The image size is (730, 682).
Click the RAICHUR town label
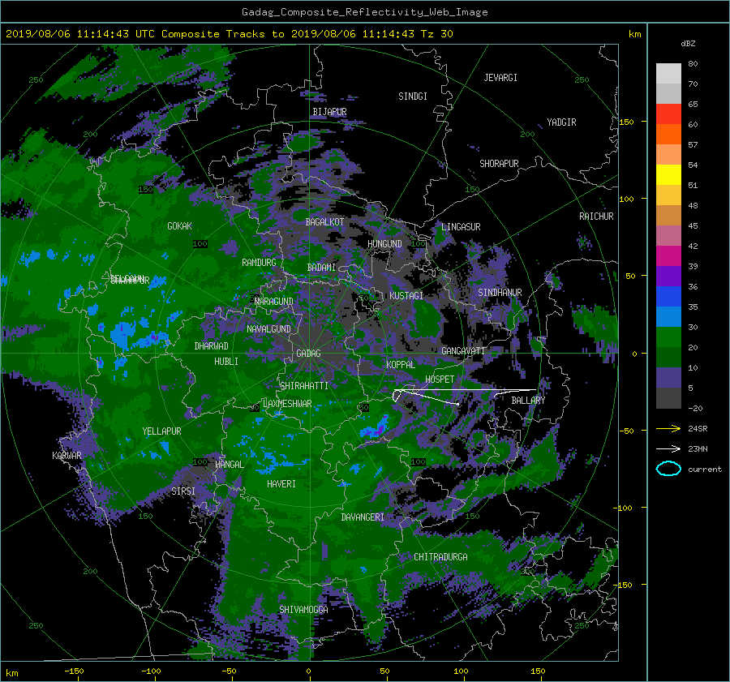pyautogui.click(x=596, y=217)
